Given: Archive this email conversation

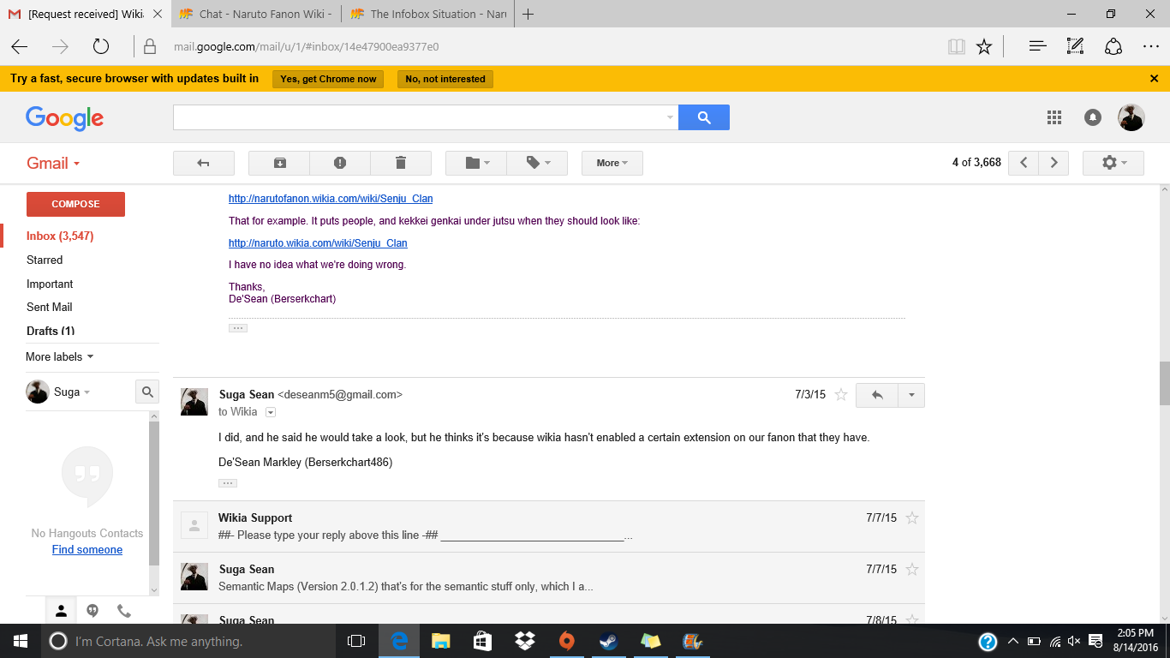Looking at the screenshot, I should (279, 163).
